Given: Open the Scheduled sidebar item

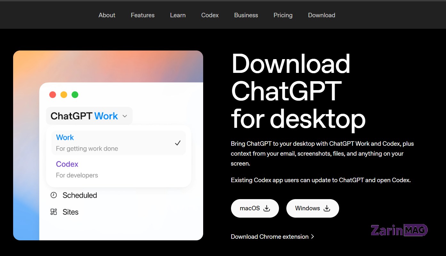Looking at the screenshot, I should (74, 195).
